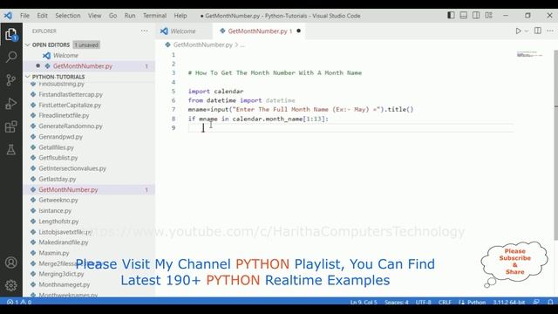Open GenerateRandomno.py file
The width and height of the screenshot is (558, 314).
pos(71,126)
